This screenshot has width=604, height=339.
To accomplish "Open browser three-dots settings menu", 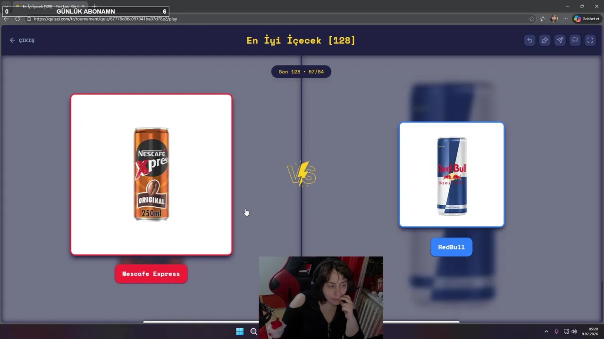I will coord(565,19).
